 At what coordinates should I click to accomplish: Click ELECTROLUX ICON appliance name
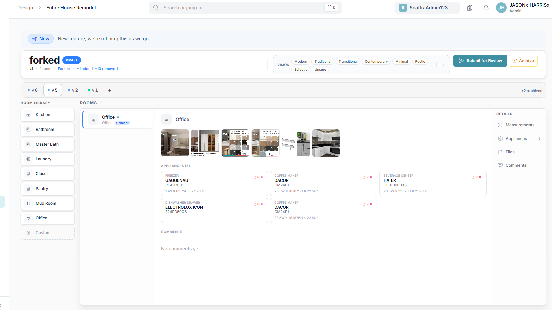click(x=184, y=207)
